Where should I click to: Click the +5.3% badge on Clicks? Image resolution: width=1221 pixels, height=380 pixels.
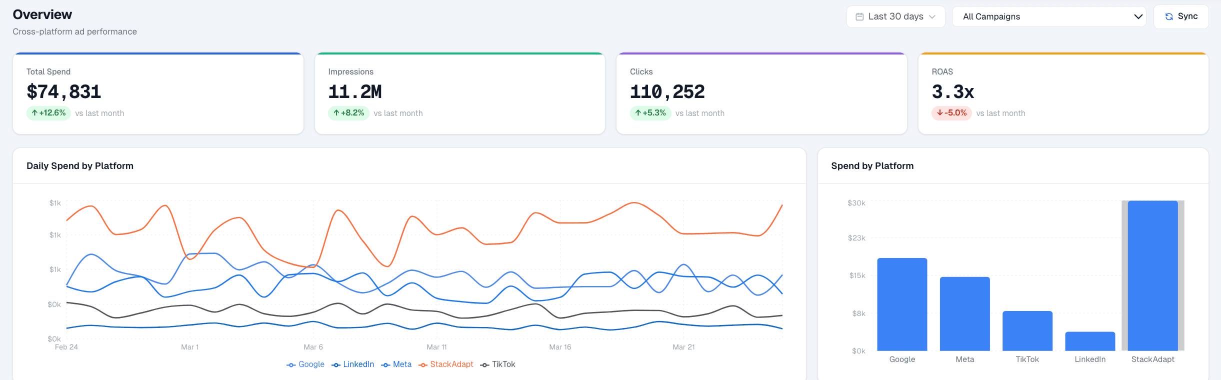[x=650, y=113]
